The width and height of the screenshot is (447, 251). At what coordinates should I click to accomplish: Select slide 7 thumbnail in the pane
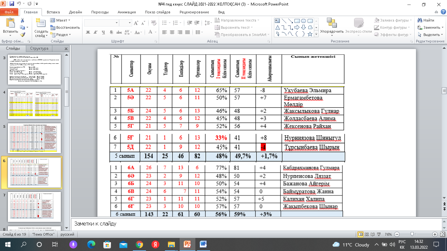tap(34, 205)
